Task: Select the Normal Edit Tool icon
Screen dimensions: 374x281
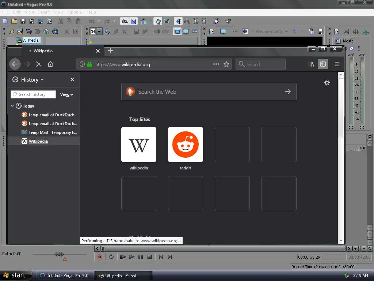Action: 178,21
